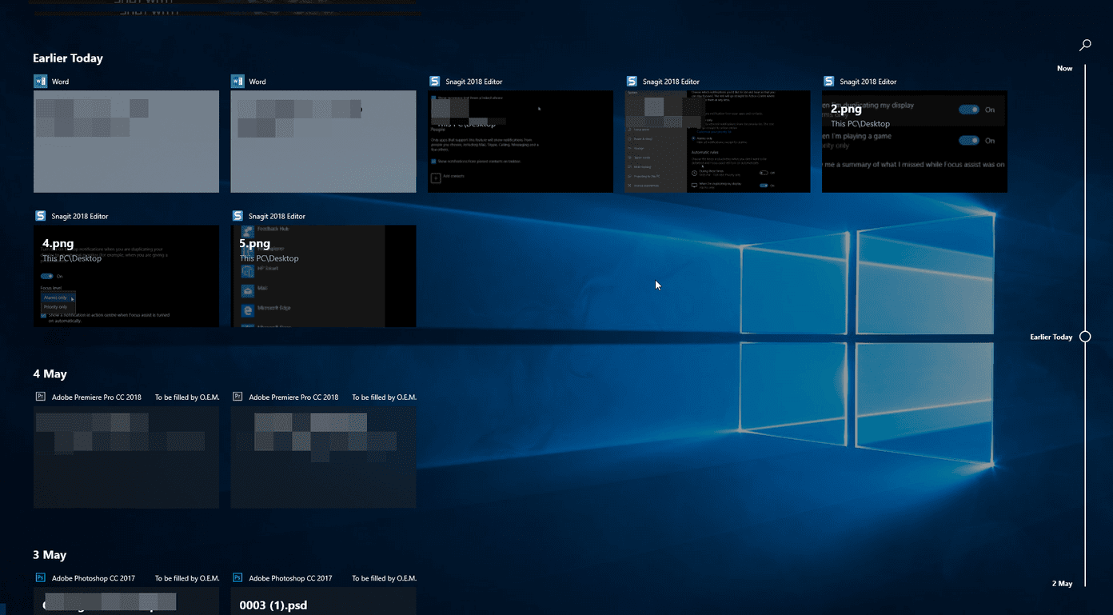The width and height of the screenshot is (1113, 615).
Task: Open second Premiere Pro activity from 4 May
Action: [x=323, y=457]
